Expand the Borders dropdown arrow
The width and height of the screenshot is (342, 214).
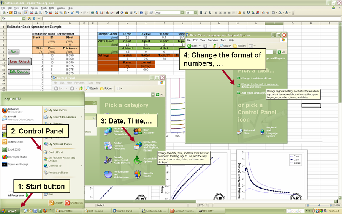(277, 13)
